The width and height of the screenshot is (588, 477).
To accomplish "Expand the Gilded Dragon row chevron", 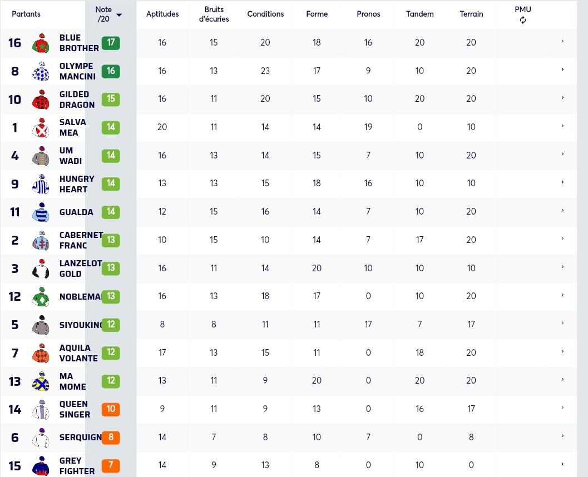I will click(562, 98).
